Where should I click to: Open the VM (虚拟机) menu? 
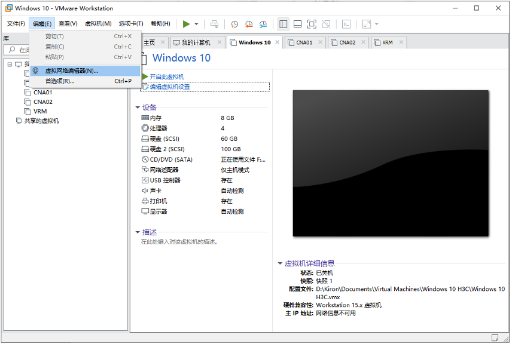click(x=98, y=23)
